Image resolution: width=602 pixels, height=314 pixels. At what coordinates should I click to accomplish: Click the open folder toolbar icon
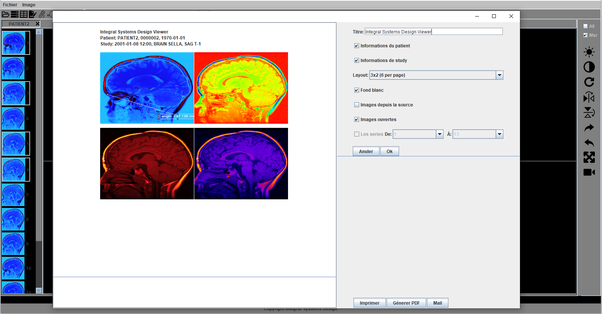pyautogui.click(x=5, y=14)
